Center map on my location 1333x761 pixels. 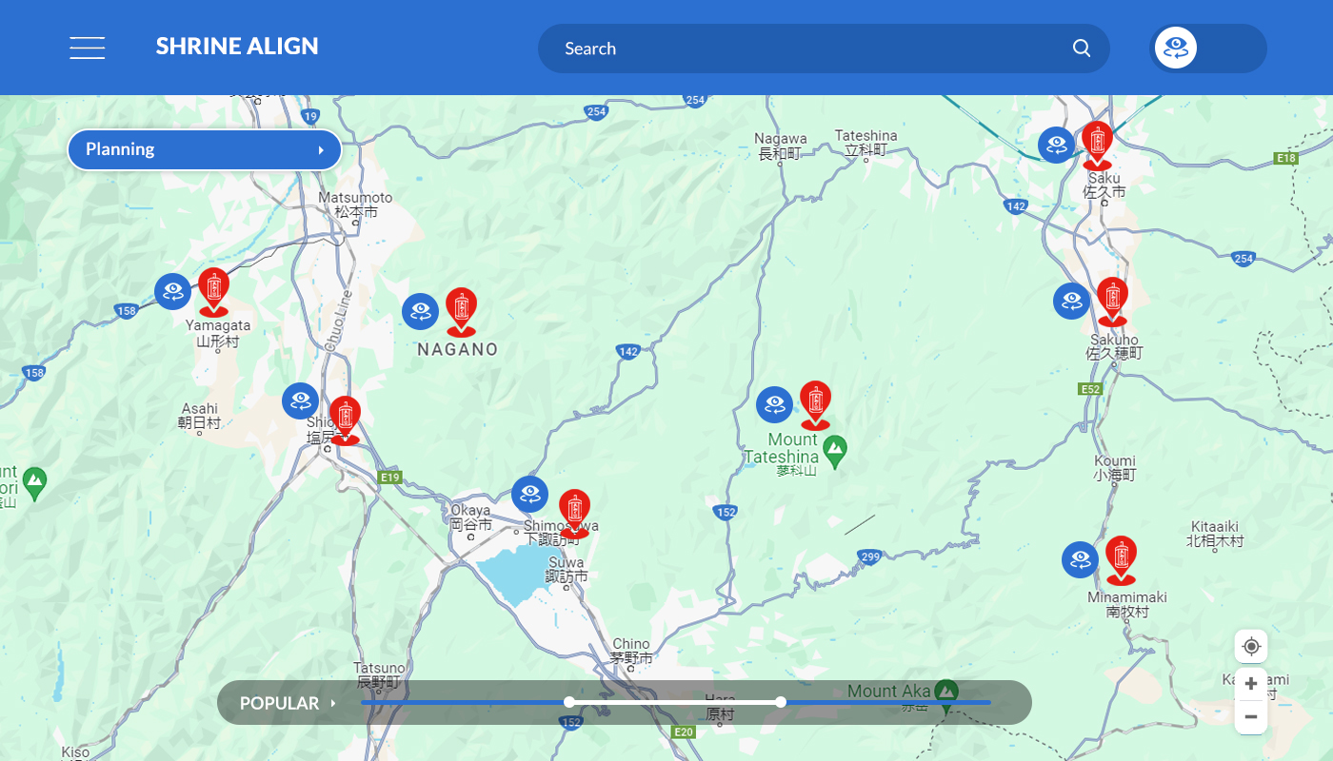pyautogui.click(x=1251, y=646)
